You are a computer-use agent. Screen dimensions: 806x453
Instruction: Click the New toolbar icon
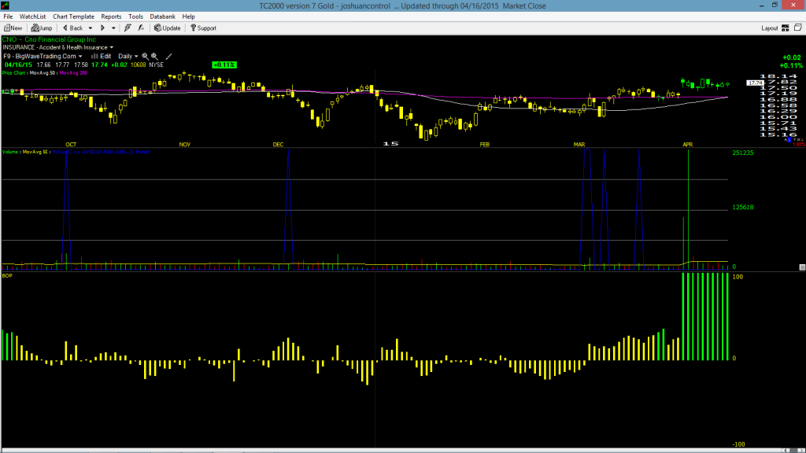(7, 28)
